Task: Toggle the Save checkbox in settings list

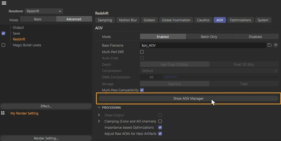Action: [3, 33]
